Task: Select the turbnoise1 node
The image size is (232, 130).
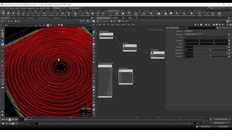Action: (x=126, y=77)
